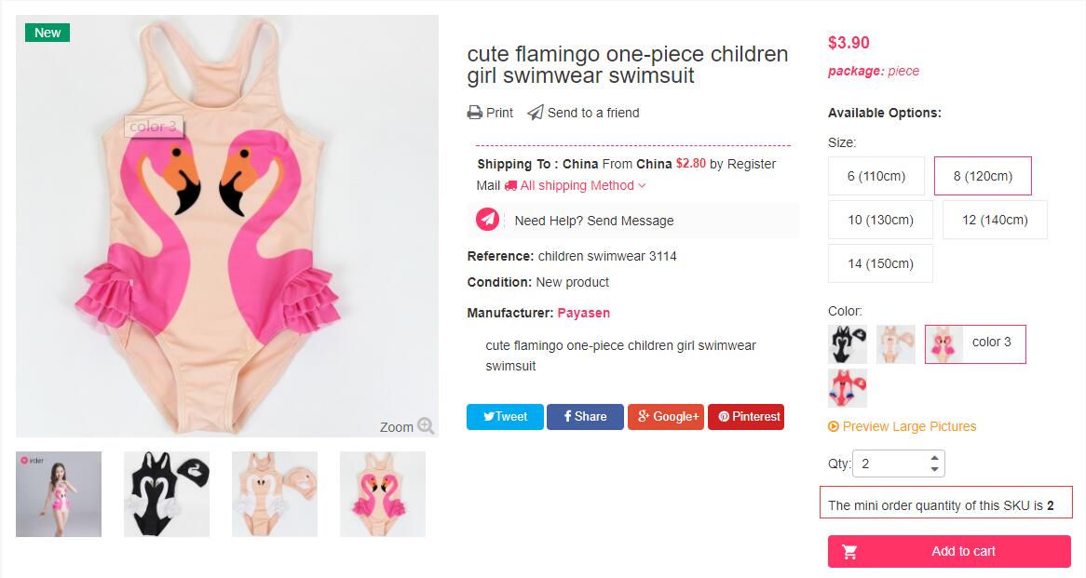Pick the black swan color swatch

[848, 344]
